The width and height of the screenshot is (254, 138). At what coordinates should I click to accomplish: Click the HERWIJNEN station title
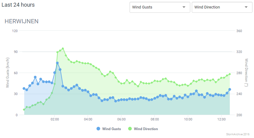tap(22, 21)
